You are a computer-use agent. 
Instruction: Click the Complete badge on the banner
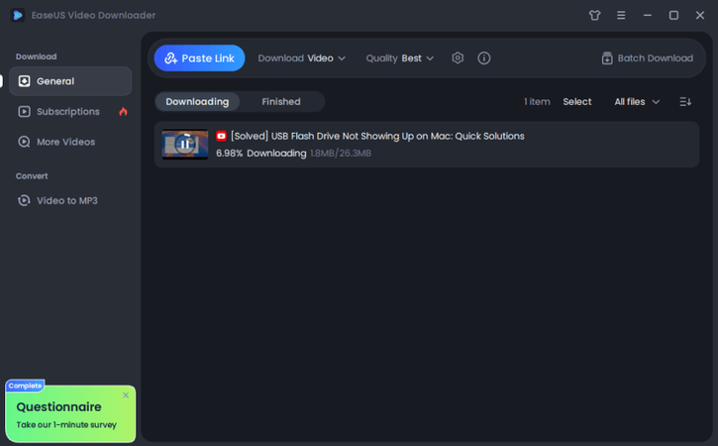tap(25, 386)
